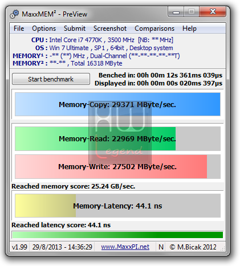Screen dimensions: 240x266
Task: Click the OS Win 7 Ultimate line
Action: [x=104, y=48]
